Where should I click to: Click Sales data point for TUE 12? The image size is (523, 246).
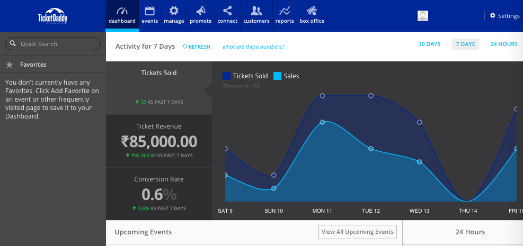point(371,149)
